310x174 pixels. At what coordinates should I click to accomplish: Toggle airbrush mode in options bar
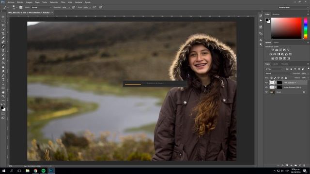coord(94,7)
